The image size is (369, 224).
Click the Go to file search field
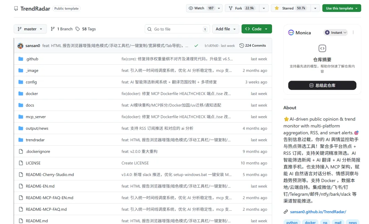click(x=177, y=29)
